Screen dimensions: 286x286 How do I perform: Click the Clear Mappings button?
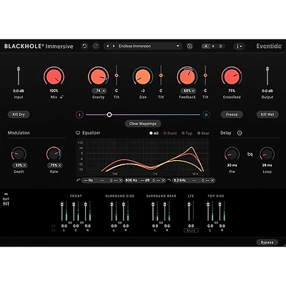tap(143, 124)
